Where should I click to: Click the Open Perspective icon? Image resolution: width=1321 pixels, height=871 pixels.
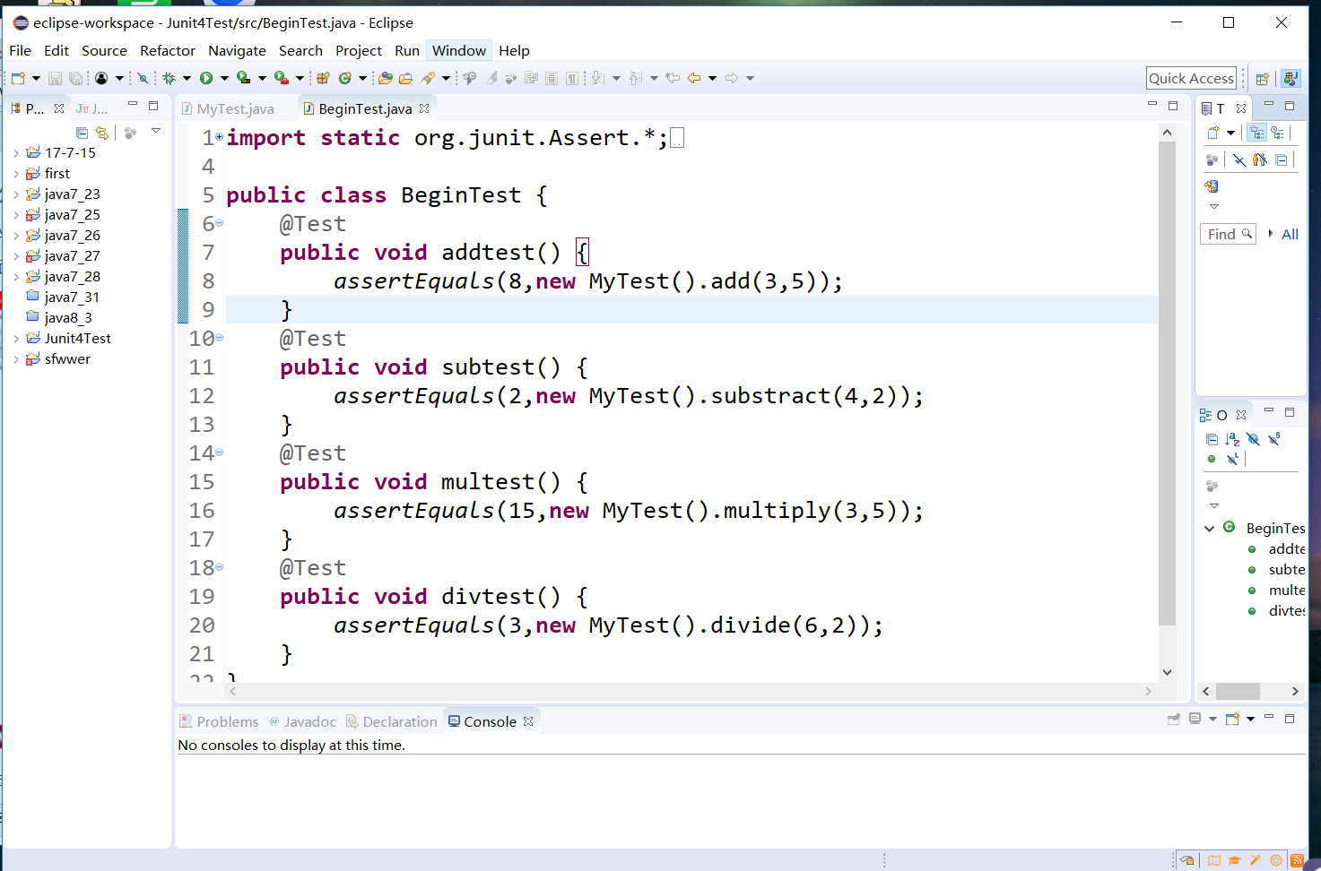click(x=1262, y=79)
